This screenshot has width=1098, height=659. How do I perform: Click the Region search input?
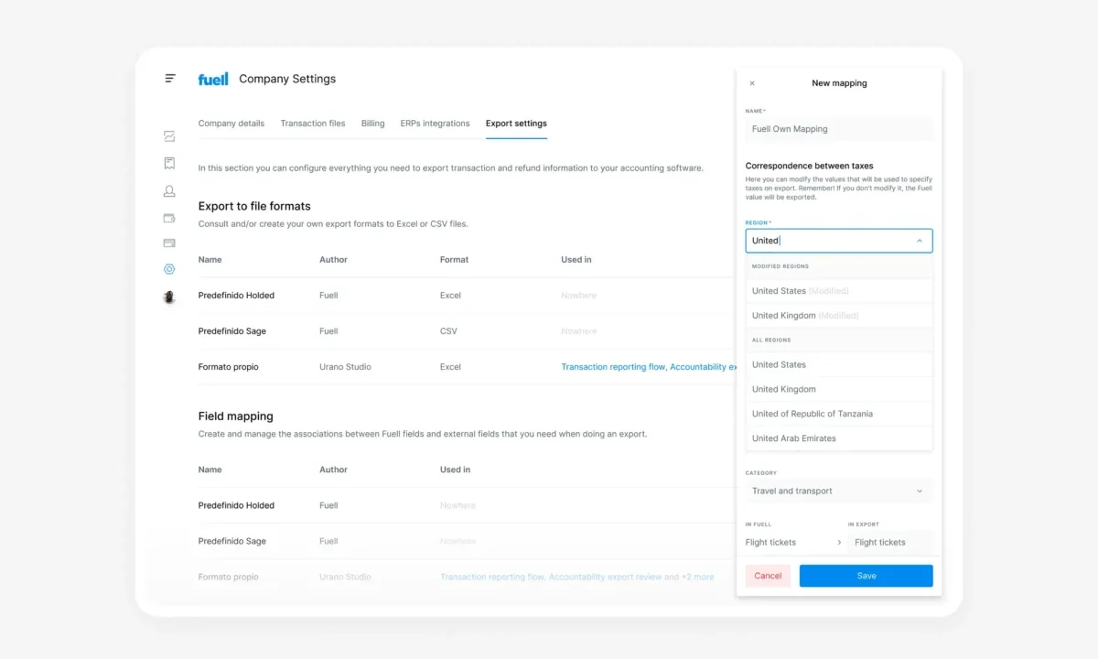point(838,241)
